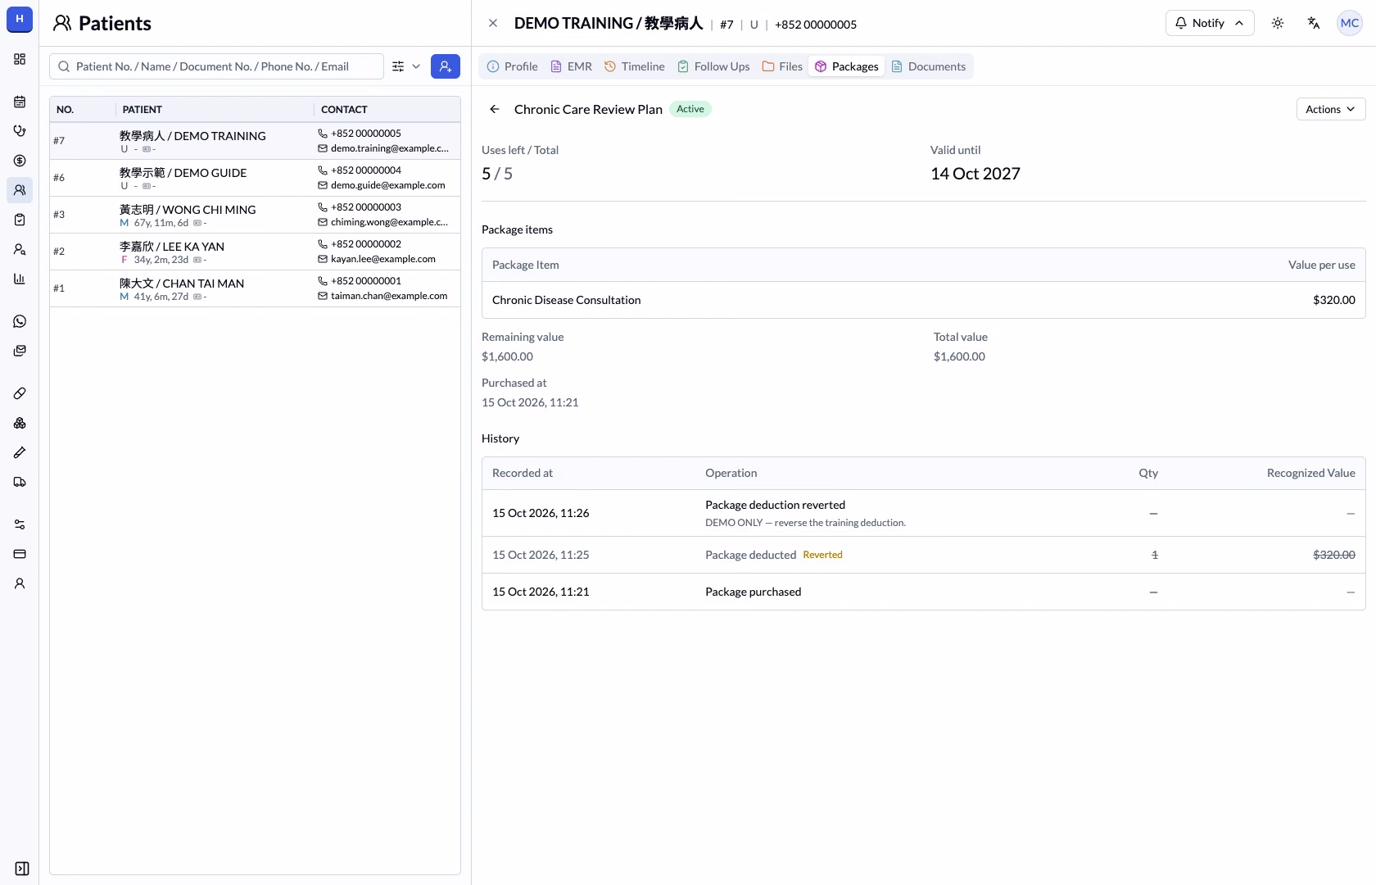1376x885 pixels.
Task: Open the stethoscope consultation icon in sidebar
Action: point(20,131)
